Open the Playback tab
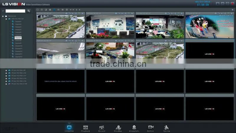The width and height of the screenshot is (236, 133). (86, 129)
